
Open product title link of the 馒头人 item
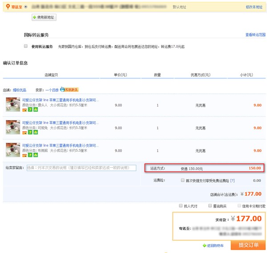61,100
